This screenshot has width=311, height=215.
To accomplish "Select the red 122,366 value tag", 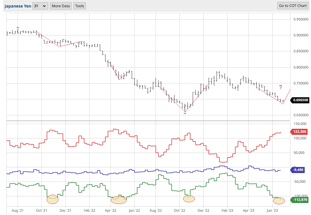I will tap(299, 132).
